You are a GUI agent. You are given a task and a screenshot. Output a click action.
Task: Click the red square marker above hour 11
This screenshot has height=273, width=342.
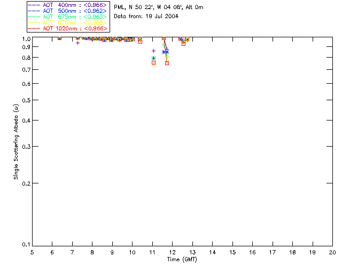point(153,63)
